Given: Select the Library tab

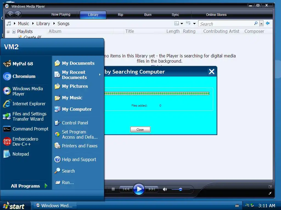Looking at the screenshot, I should 93,15.
